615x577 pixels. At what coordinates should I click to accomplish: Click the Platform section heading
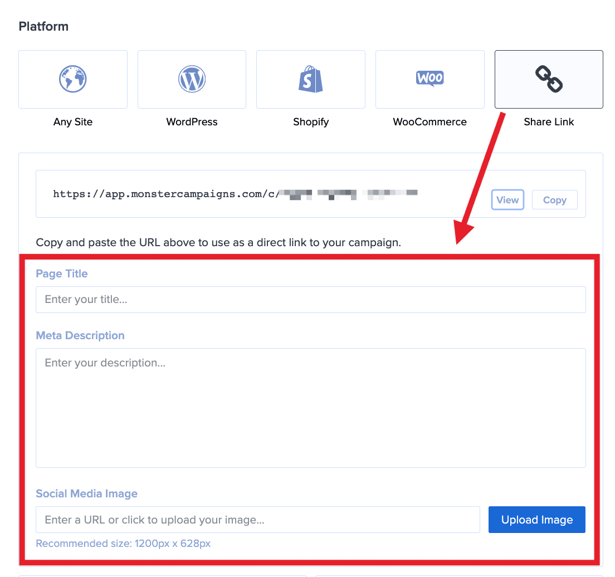tap(43, 26)
